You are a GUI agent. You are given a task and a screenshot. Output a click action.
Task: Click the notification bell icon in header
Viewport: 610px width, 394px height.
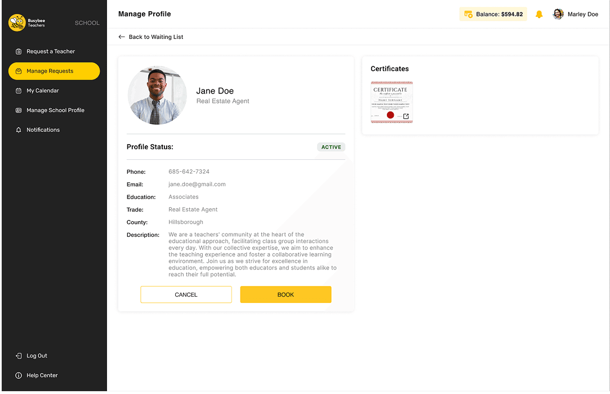539,14
